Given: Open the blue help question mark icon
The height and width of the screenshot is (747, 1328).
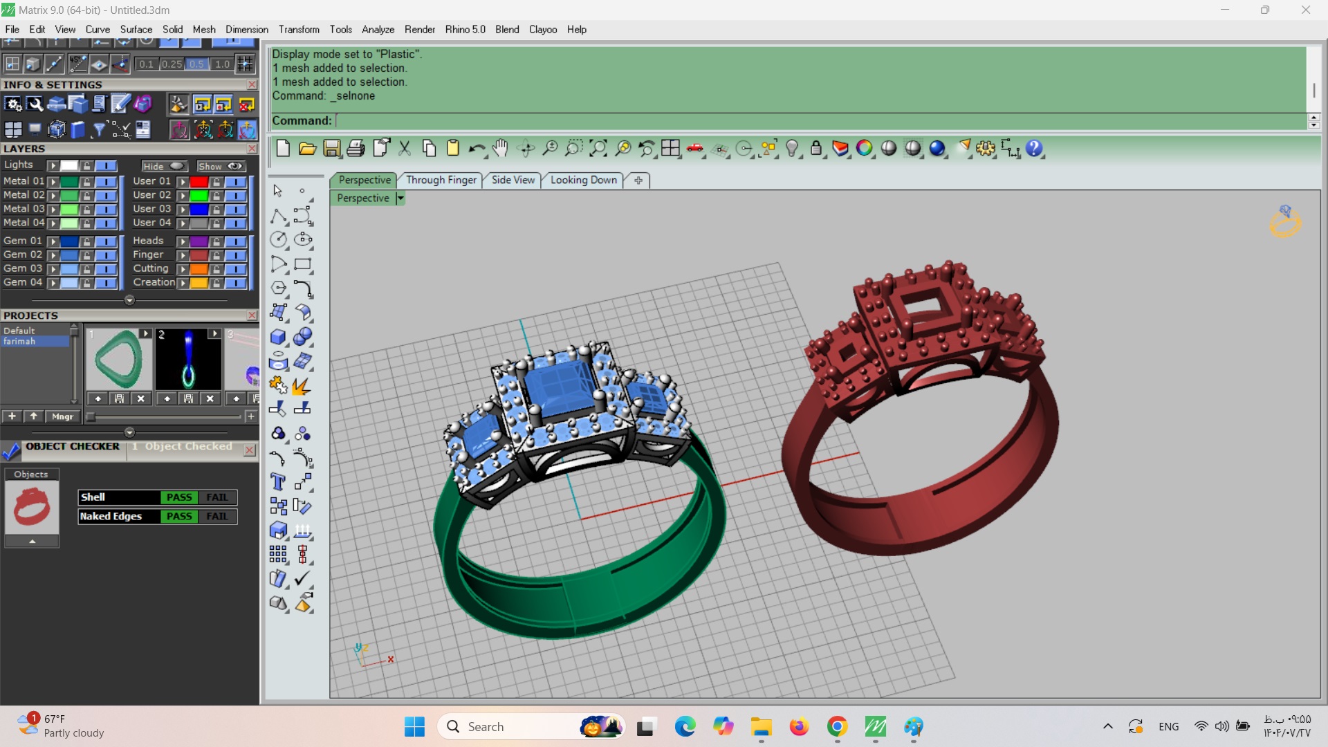Looking at the screenshot, I should point(1034,148).
